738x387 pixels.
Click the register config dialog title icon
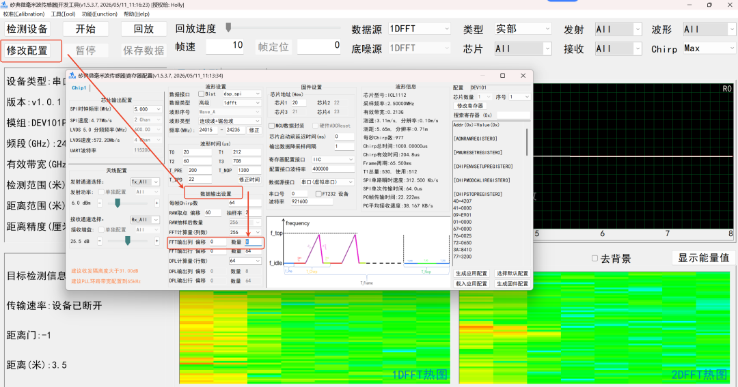click(x=72, y=75)
